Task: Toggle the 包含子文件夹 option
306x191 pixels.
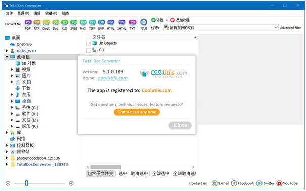Action: click(100, 173)
